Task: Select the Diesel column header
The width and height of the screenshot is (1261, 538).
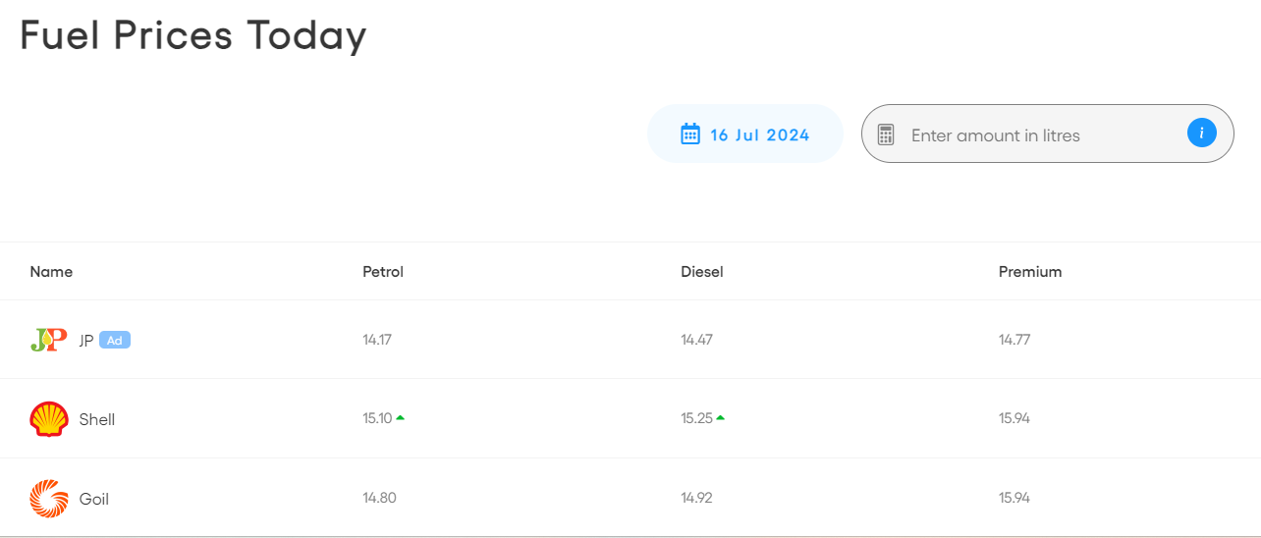Action: [702, 272]
